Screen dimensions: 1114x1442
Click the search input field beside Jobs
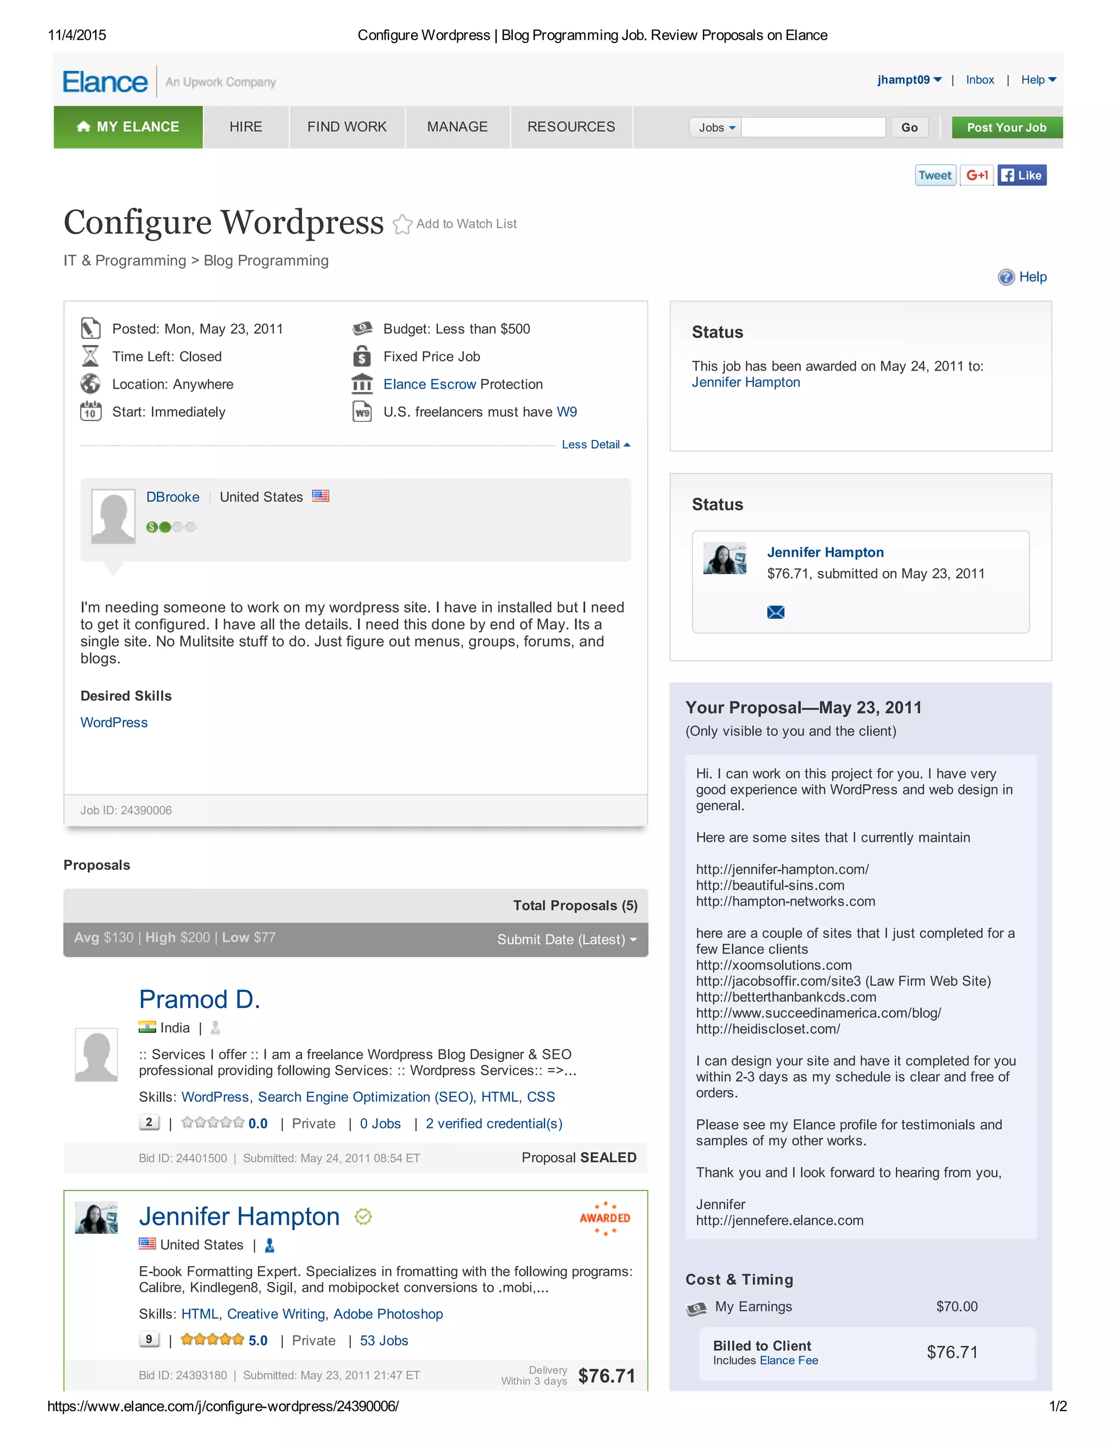813,127
